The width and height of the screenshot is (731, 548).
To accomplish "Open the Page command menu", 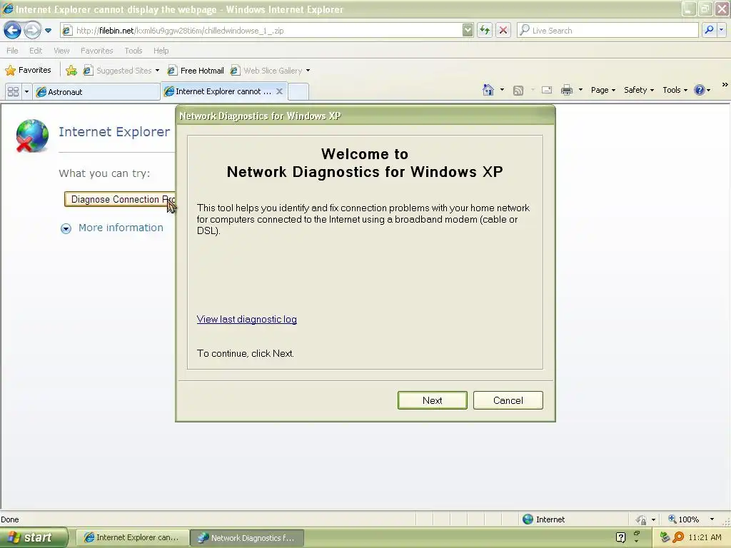I will tap(603, 90).
